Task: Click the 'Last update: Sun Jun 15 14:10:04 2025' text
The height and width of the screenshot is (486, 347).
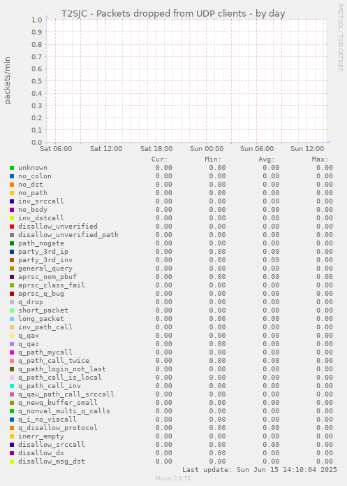Action: (x=260, y=470)
